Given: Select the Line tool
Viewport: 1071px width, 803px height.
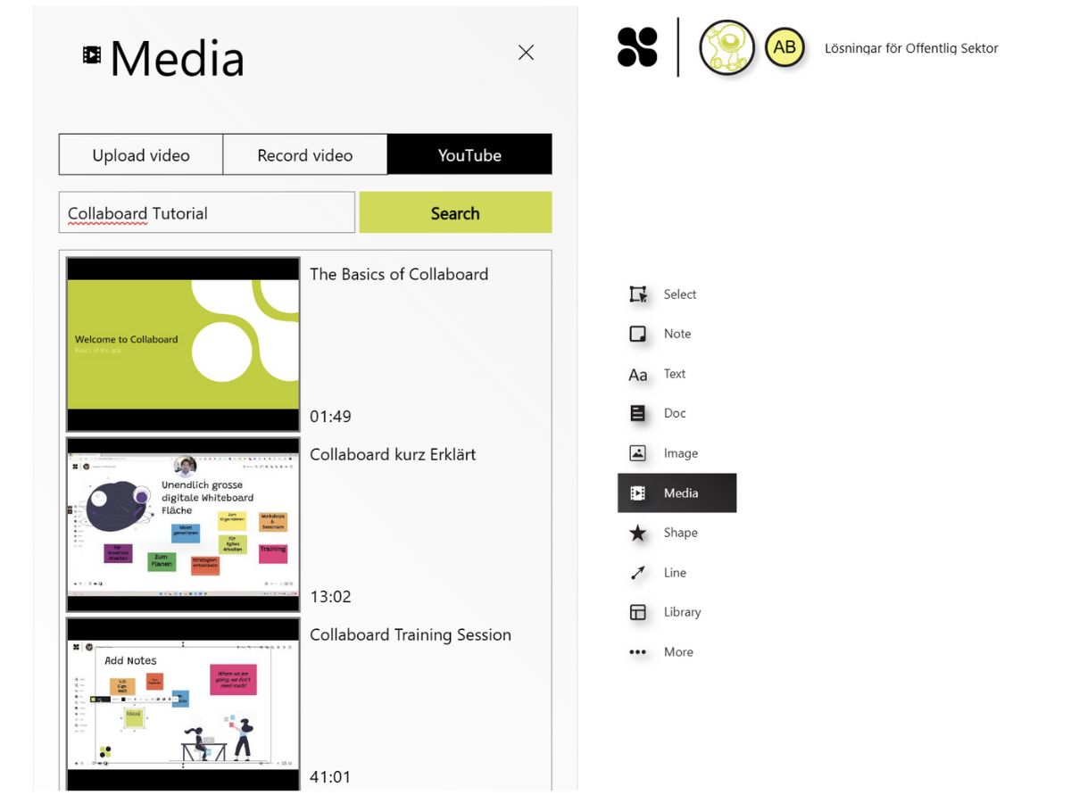Looking at the screenshot, I should tap(677, 573).
